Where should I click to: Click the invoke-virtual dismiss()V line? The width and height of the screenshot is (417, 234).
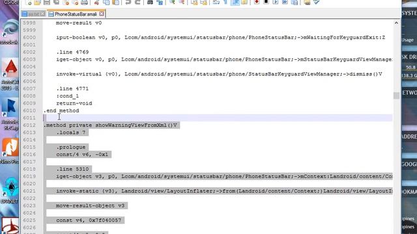click(x=219, y=74)
